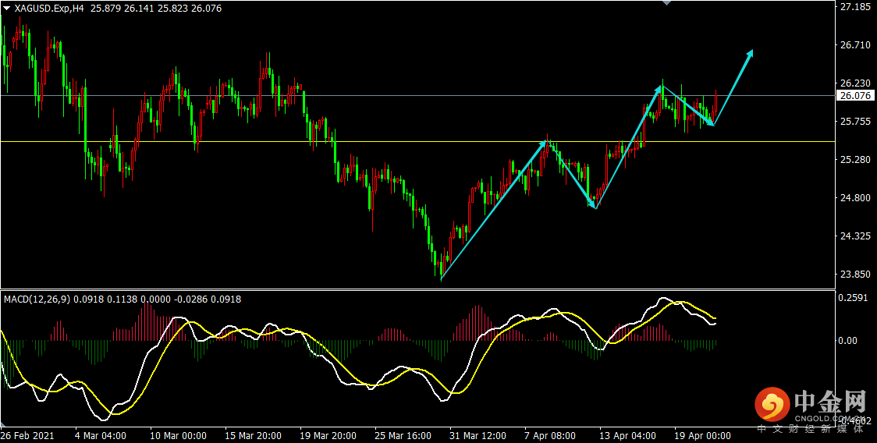Select the MACD(12,26,9) indicator label
Screen dimensions: 877x443
coord(37,299)
